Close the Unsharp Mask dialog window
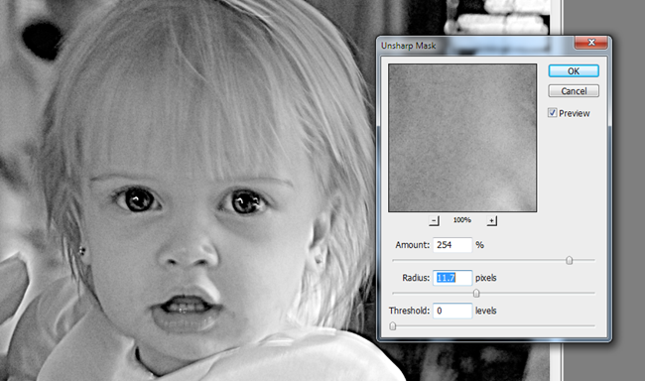Screen dimensions: 645x381 591,43
